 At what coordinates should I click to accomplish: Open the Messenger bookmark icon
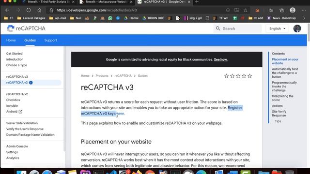118,18
